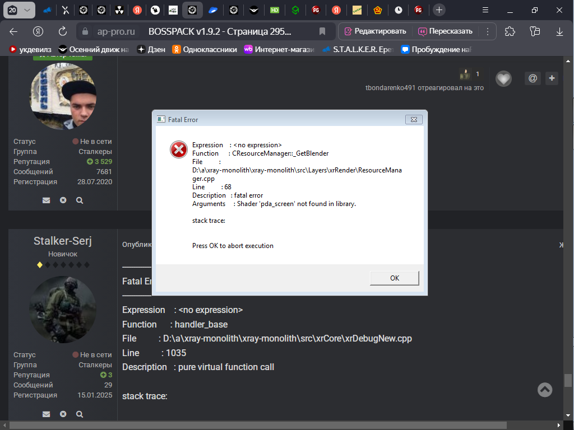Click the search icon under 28.07.2020 registration

point(80,200)
